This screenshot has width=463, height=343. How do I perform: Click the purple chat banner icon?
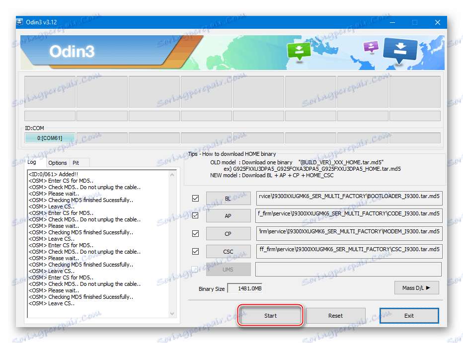click(371, 46)
